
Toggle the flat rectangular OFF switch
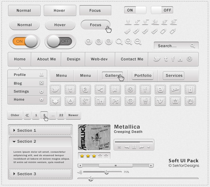[x=162, y=10]
